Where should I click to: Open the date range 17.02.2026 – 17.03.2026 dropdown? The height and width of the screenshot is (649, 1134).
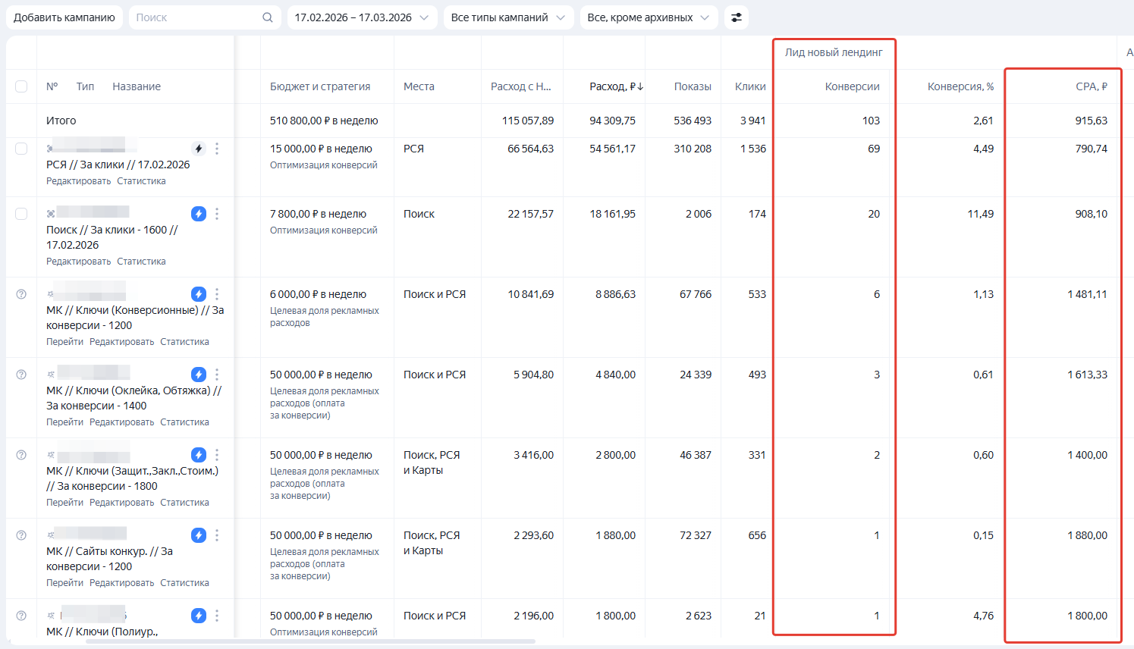click(x=362, y=17)
